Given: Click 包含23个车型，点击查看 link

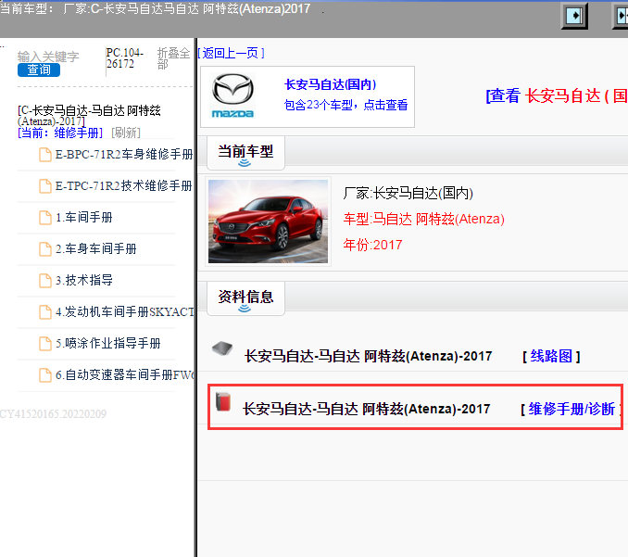Looking at the screenshot, I should click(345, 105).
